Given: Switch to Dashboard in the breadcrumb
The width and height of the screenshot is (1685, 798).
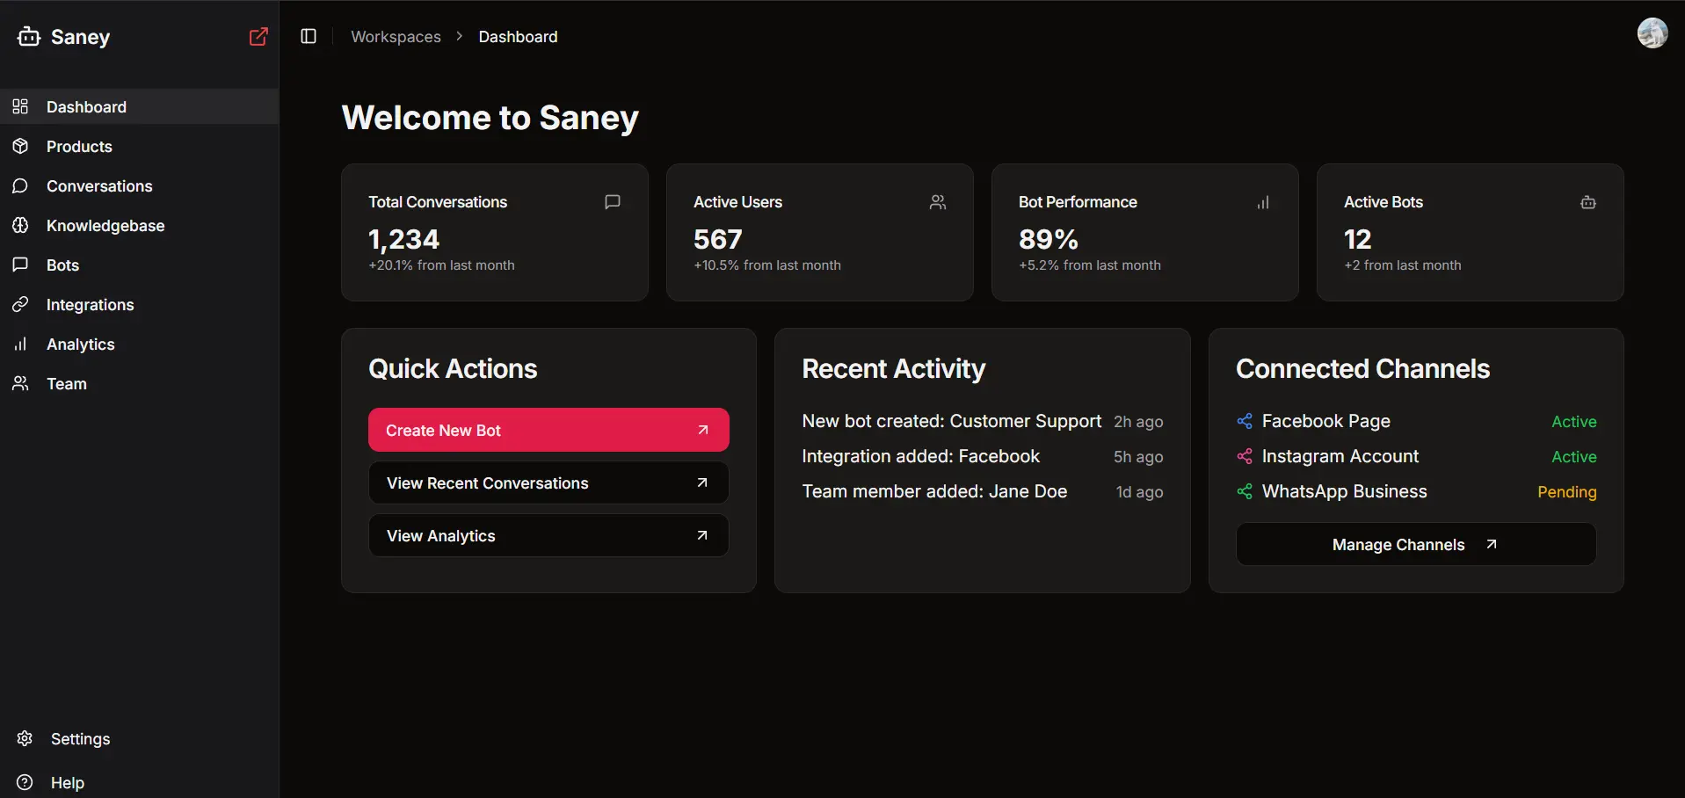Looking at the screenshot, I should tap(518, 36).
